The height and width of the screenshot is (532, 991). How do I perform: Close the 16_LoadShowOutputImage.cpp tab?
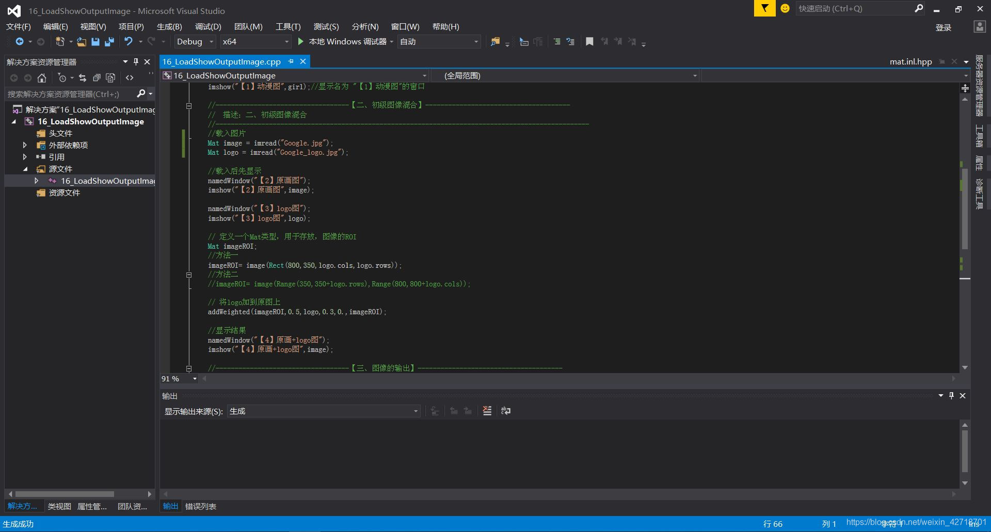pyautogui.click(x=303, y=61)
